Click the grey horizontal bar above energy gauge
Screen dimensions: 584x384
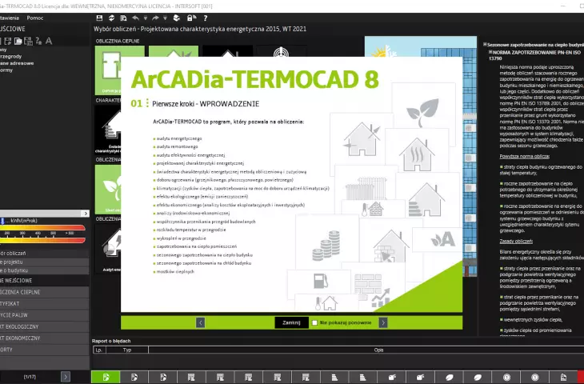pos(41,214)
